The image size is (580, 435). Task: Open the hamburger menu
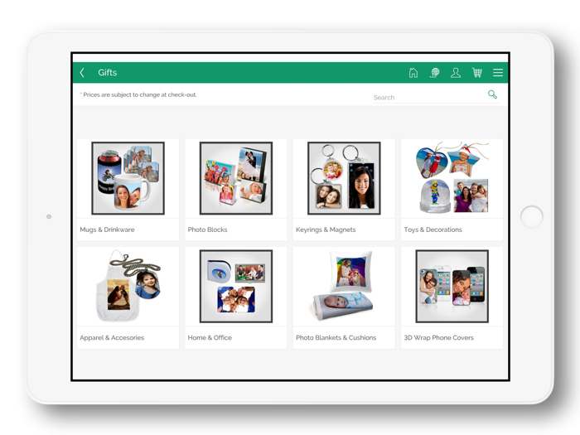(x=498, y=73)
